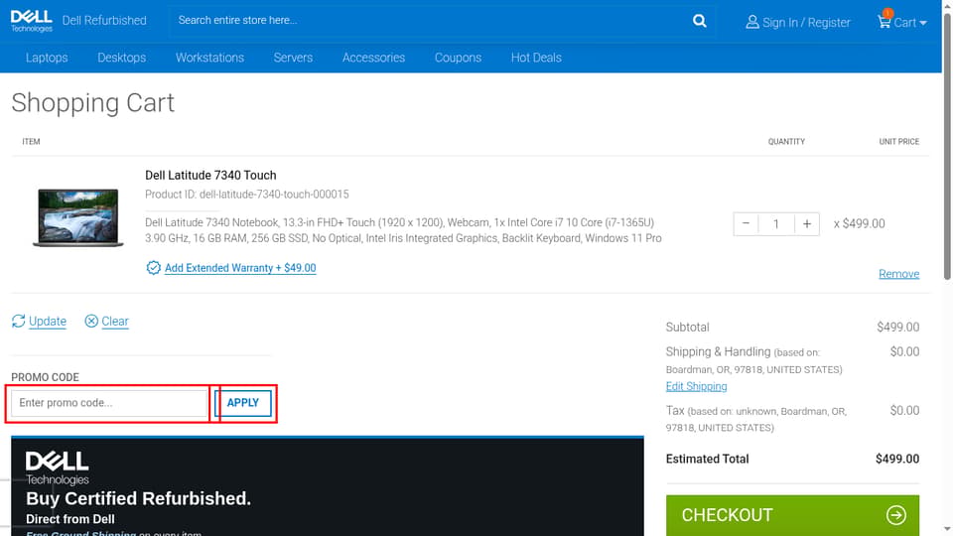The height and width of the screenshot is (536, 953).
Task: Open the Coupons menu
Action: [458, 58]
